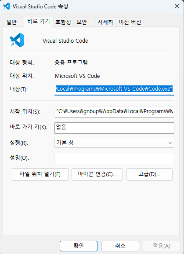Focus the 바로 가기 키(K) field showing 없음

pyautogui.click(x=114, y=128)
